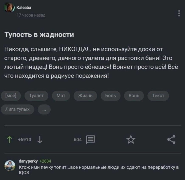
Task: Filter by the Жизнь tag
Action: pos(85,96)
